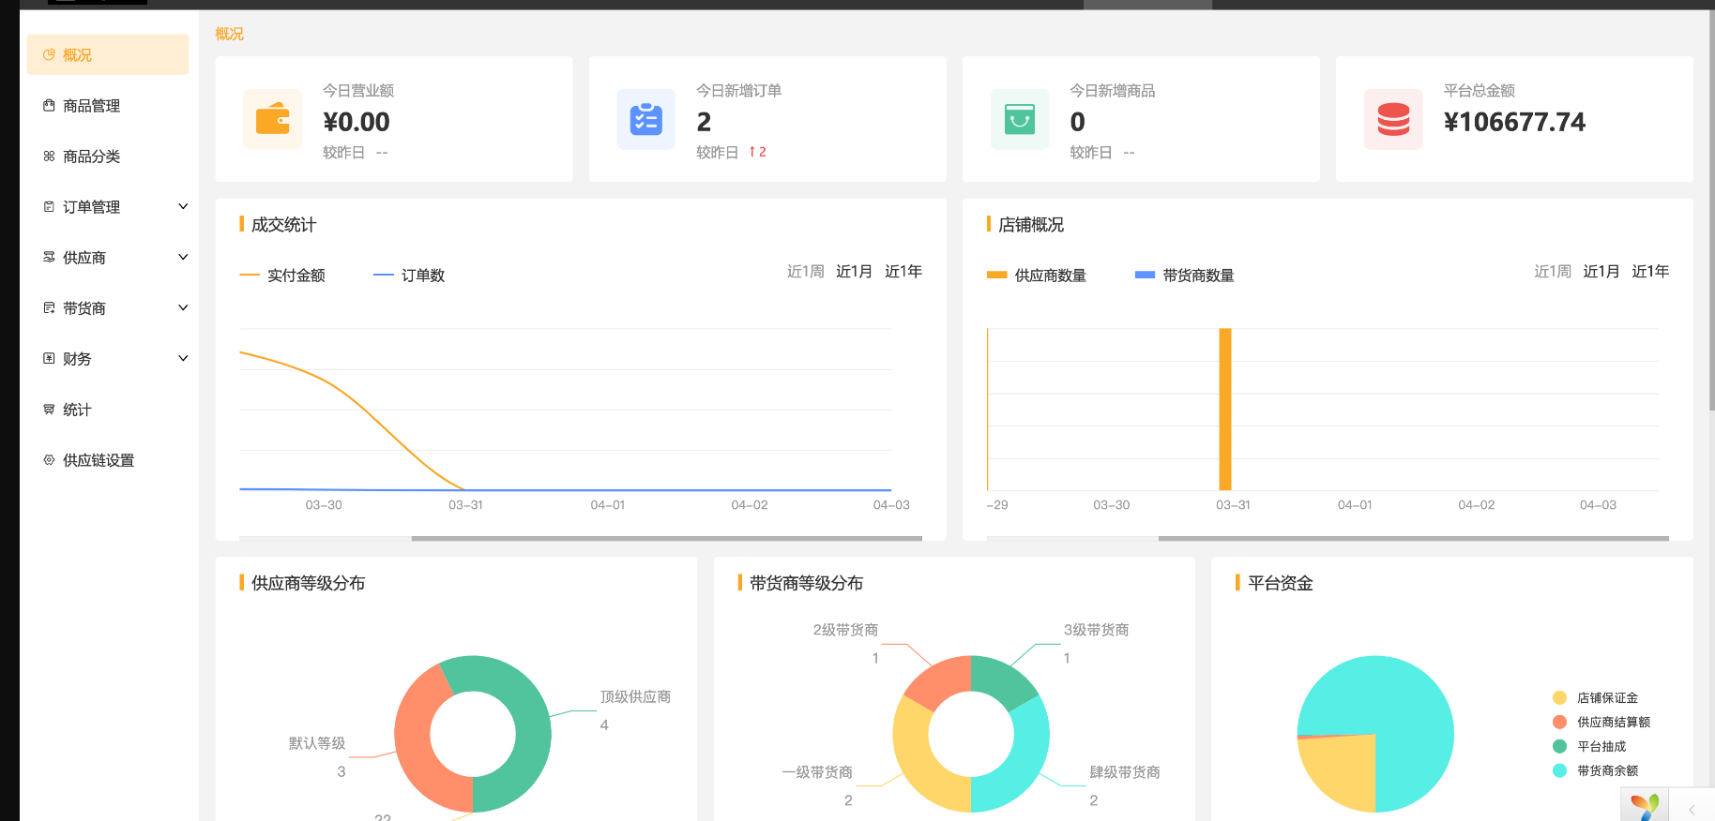Click the blue clipboard icon for 今日新增订单

coord(645,119)
